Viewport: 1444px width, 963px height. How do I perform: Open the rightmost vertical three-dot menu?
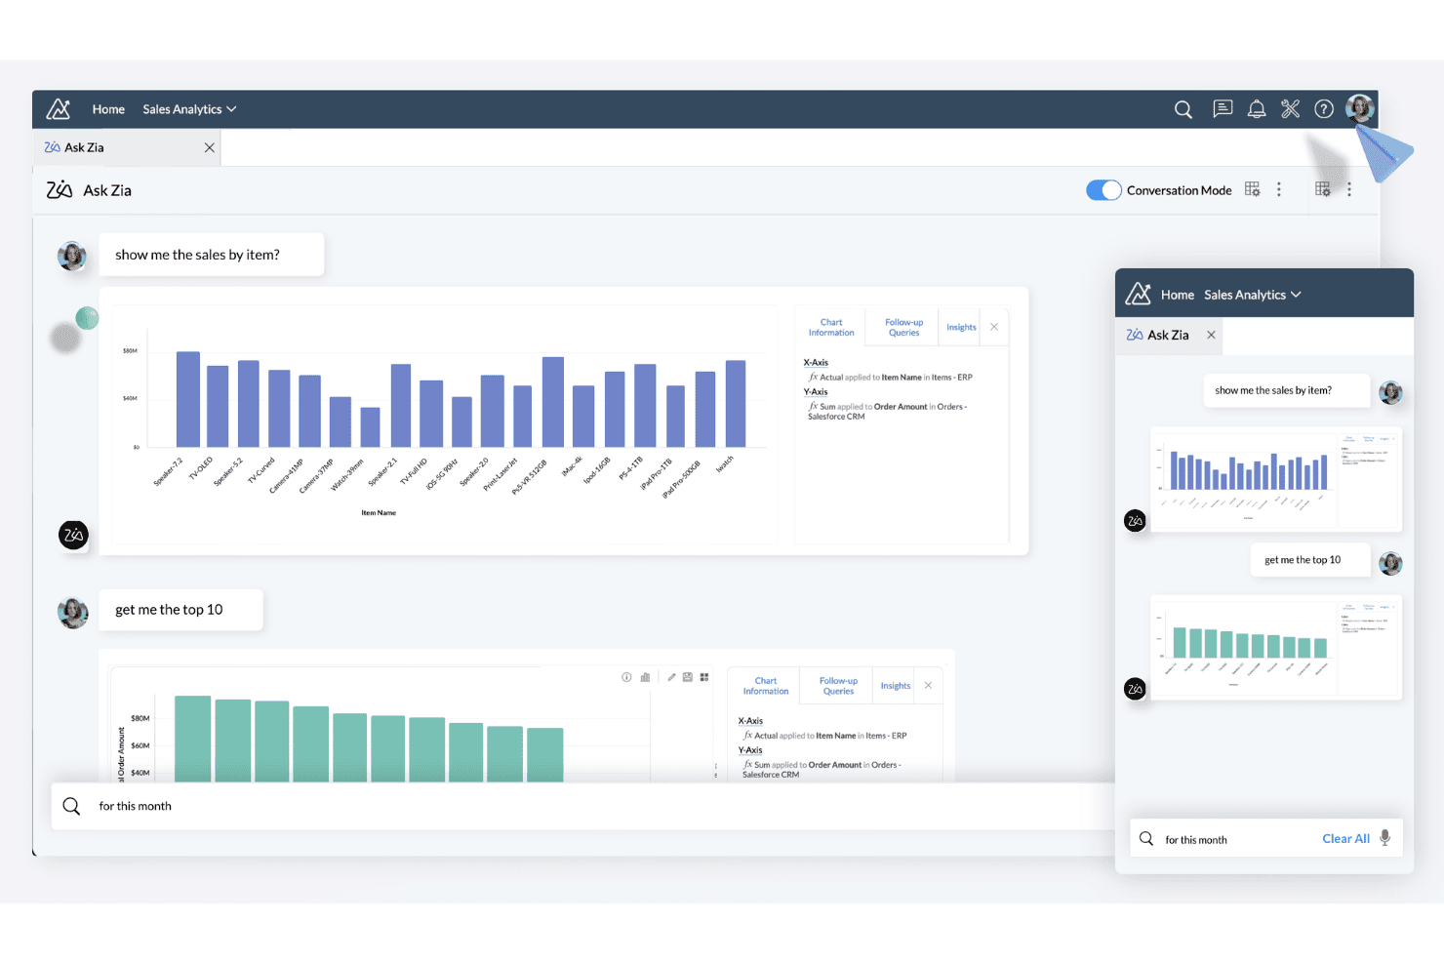(x=1349, y=189)
